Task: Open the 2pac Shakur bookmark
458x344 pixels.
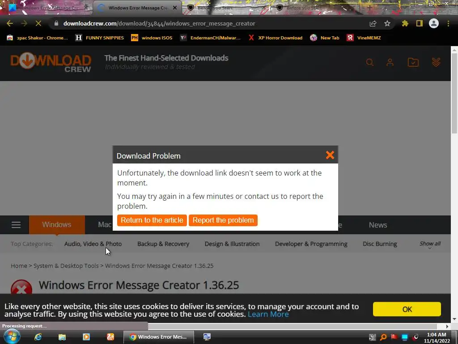Action: tap(37, 38)
